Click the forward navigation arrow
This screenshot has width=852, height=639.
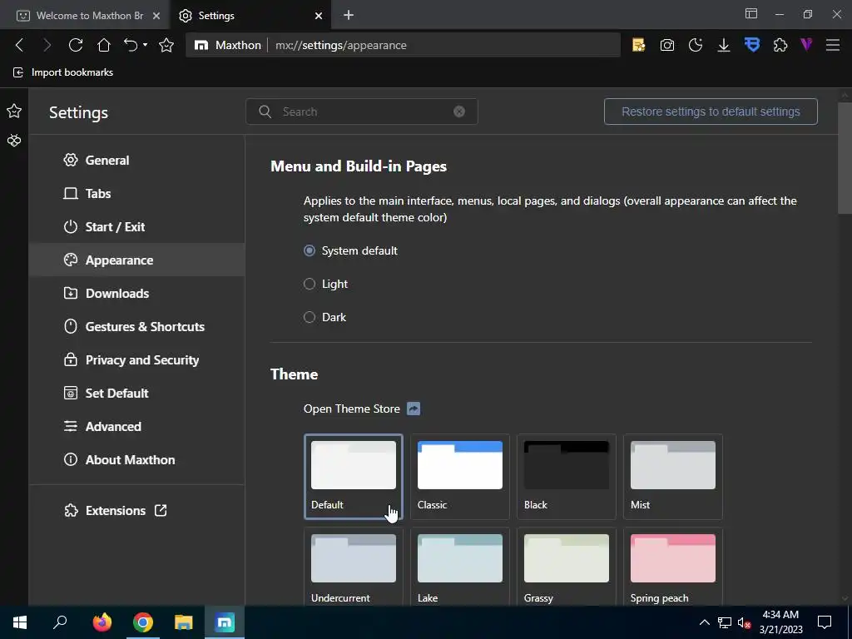tap(47, 45)
